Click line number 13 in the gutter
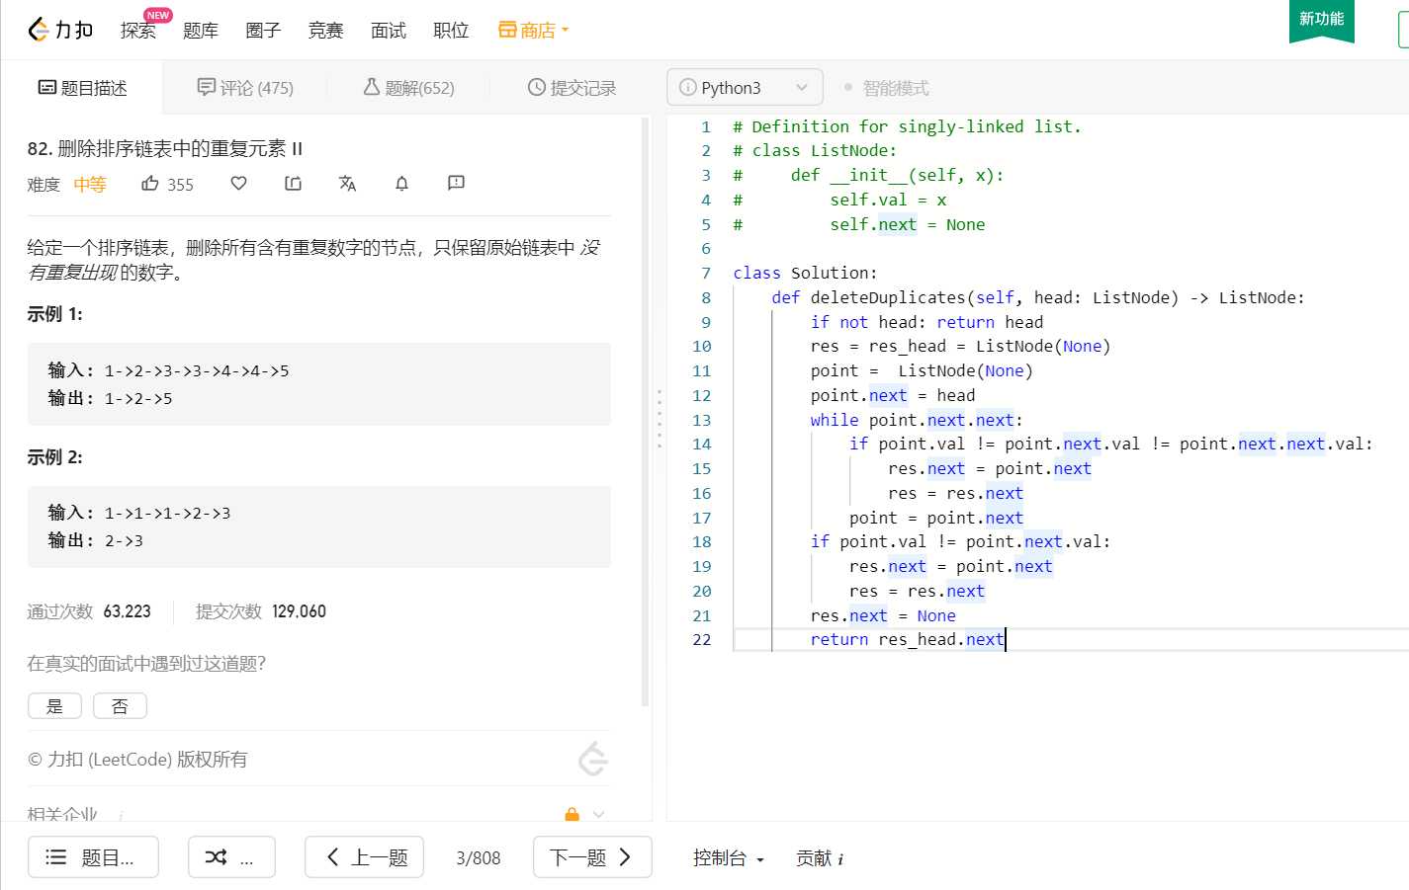1409x890 pixels. [701, 420]
